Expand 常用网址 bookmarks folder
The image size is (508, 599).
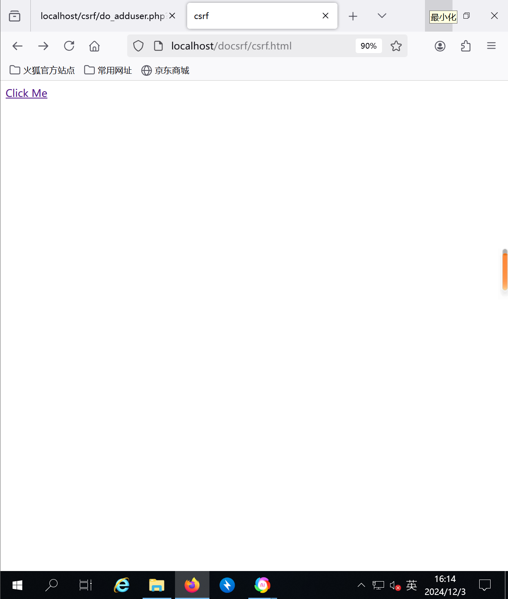[x=108, y=71]
